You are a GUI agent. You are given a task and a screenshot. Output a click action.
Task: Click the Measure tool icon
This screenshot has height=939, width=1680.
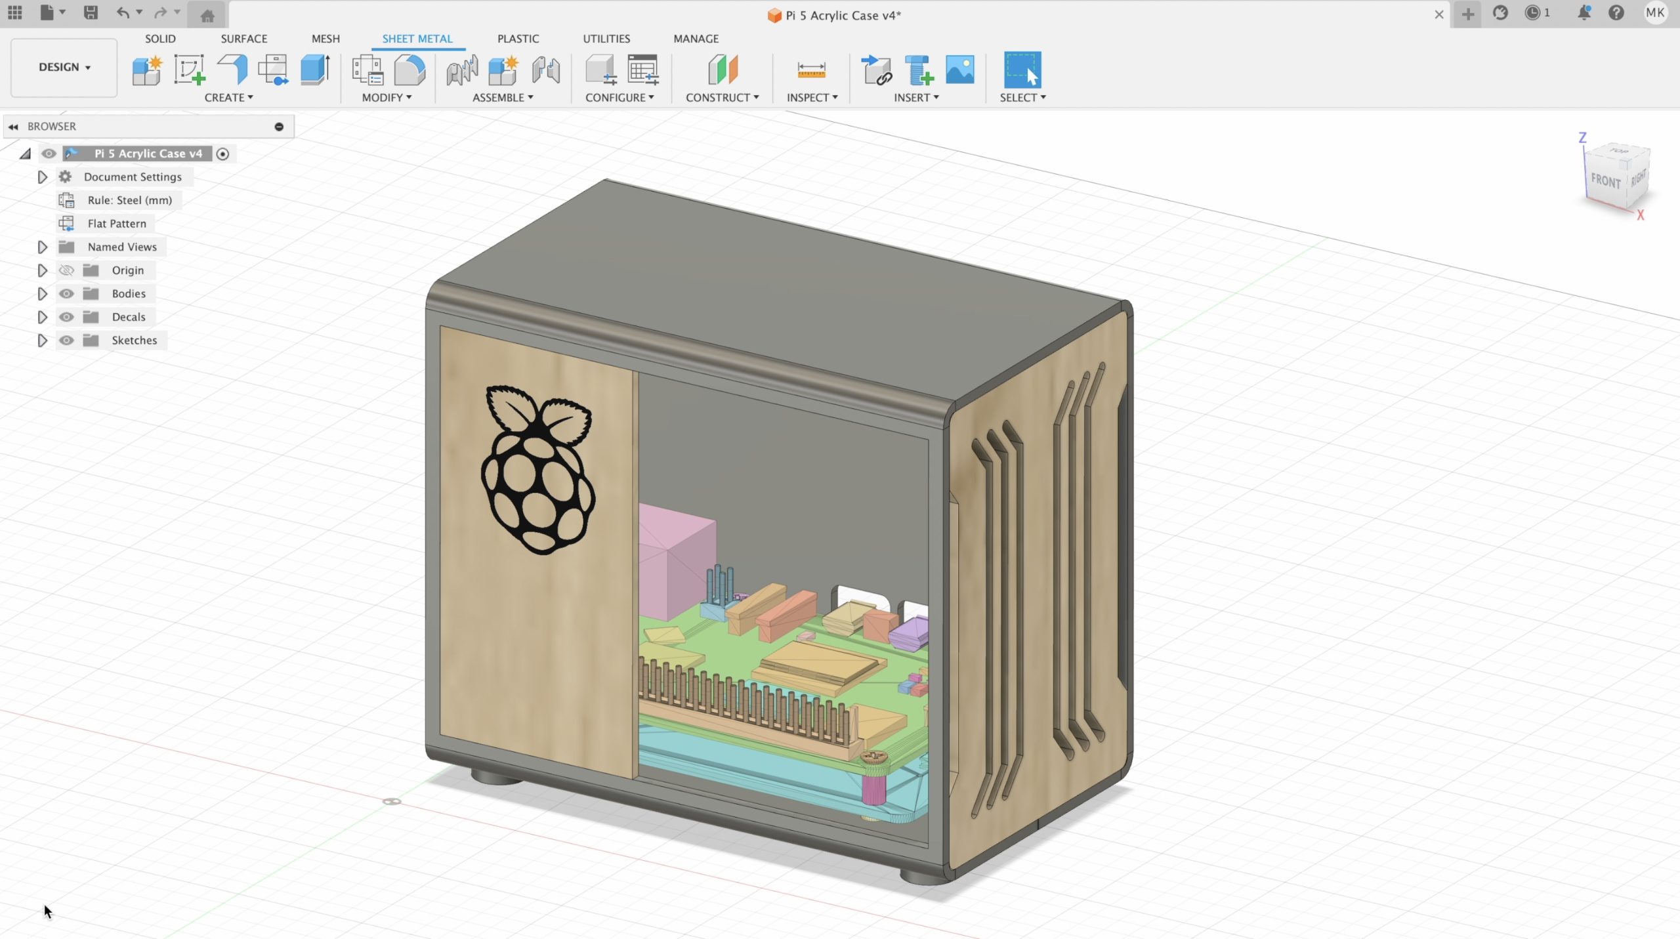(811, 70)
